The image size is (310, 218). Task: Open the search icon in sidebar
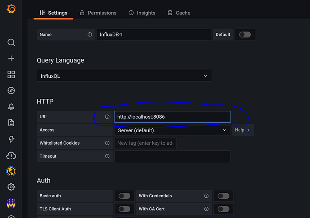point(11,43)
